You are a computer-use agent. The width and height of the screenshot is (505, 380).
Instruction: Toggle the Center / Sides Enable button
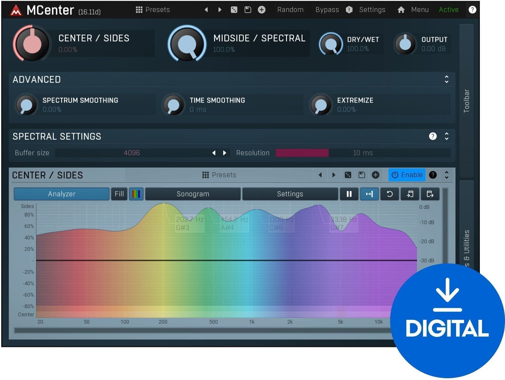click(407, 175)
